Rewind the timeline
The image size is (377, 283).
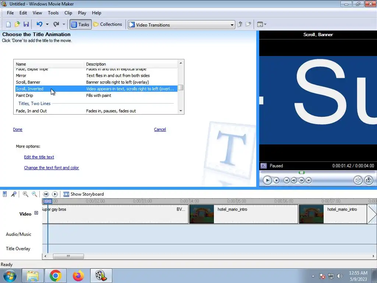[46, 194]
